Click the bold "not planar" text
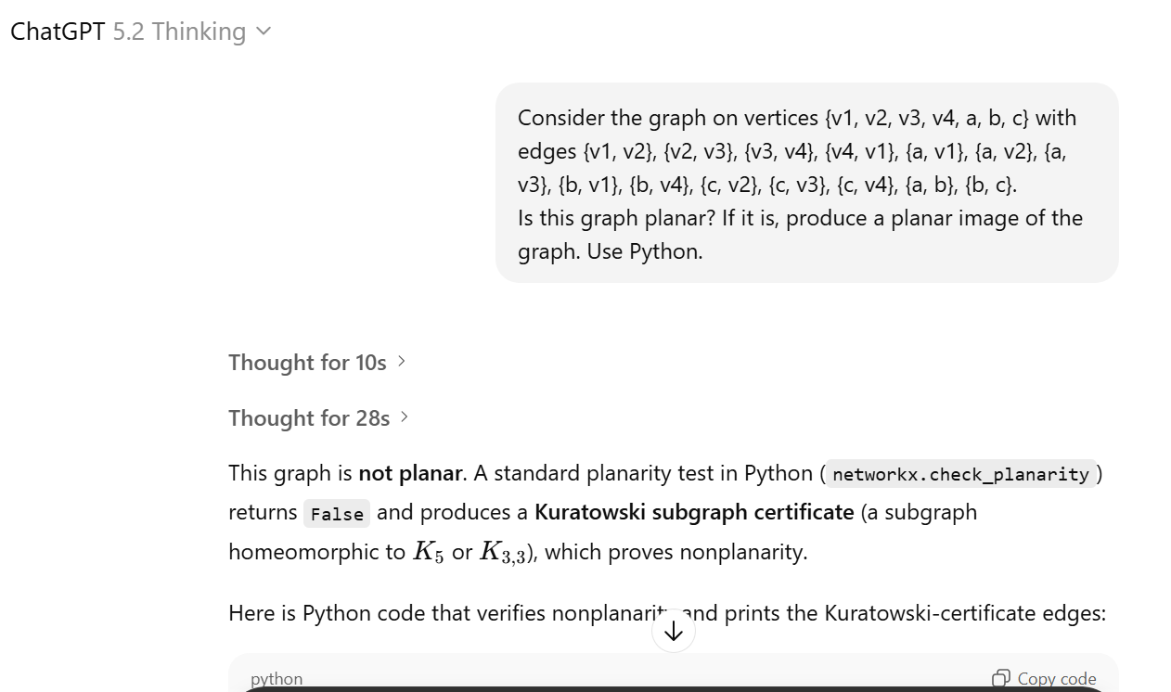1171x692 pixels. 410,473
